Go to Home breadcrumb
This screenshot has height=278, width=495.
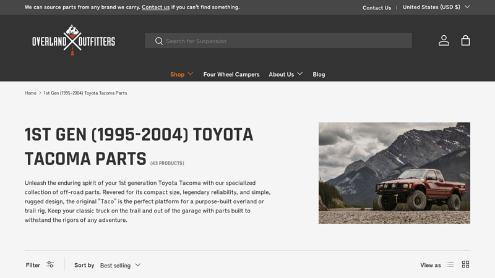(30, 93)
